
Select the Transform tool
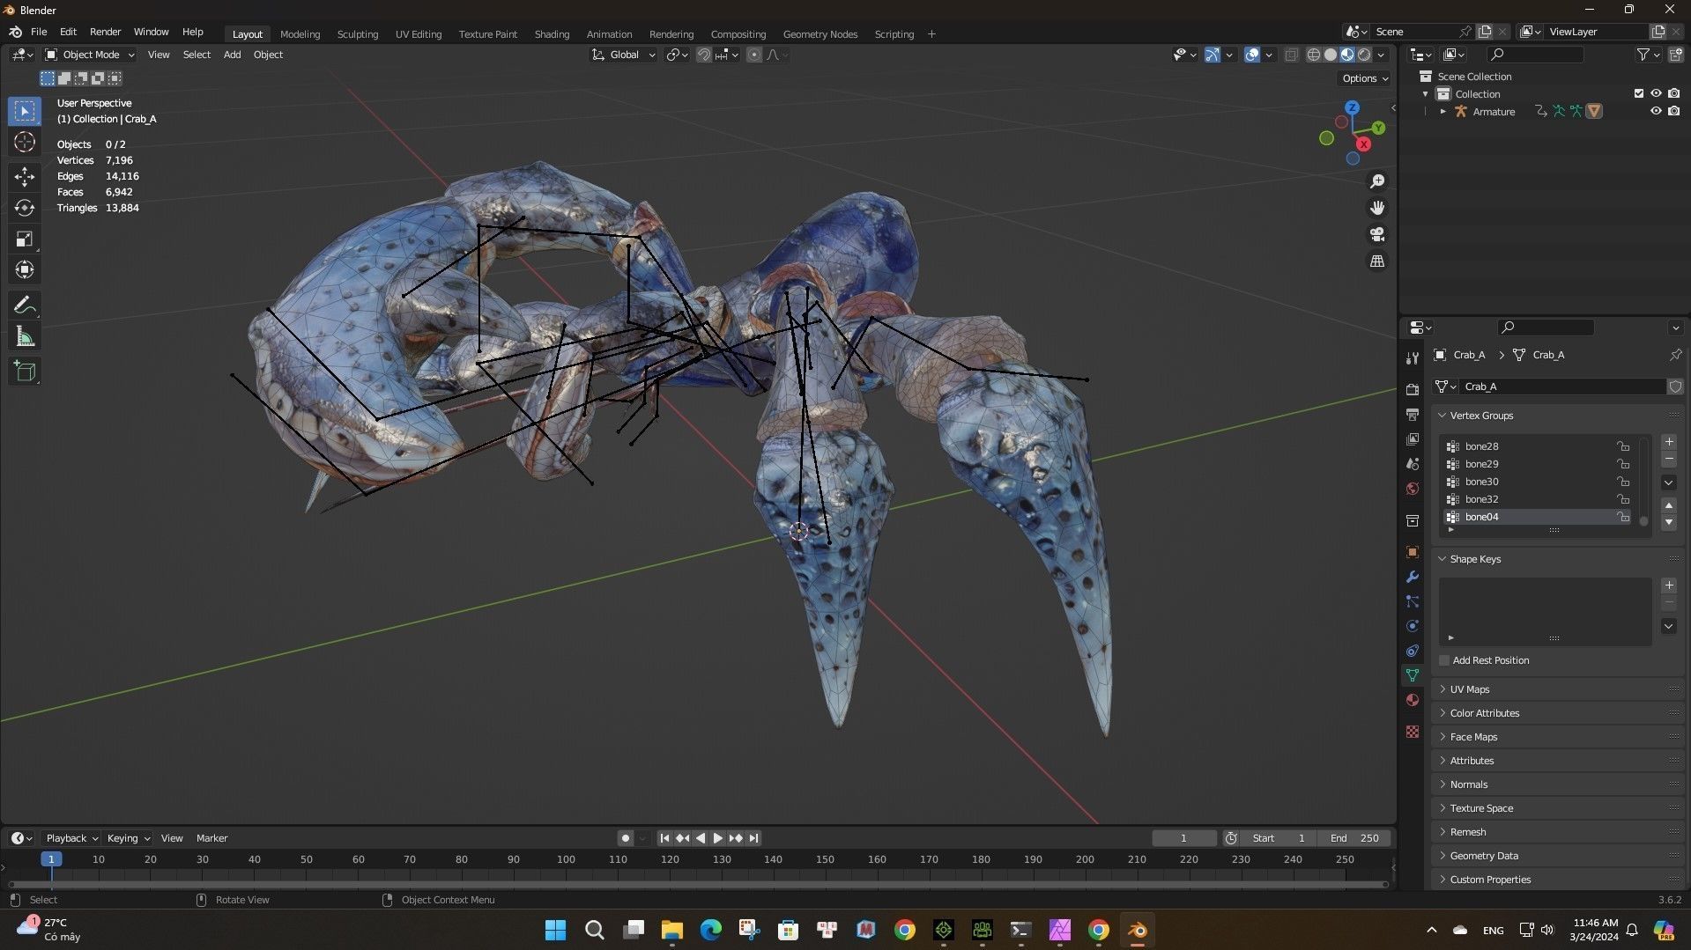(x=25, y=270)
